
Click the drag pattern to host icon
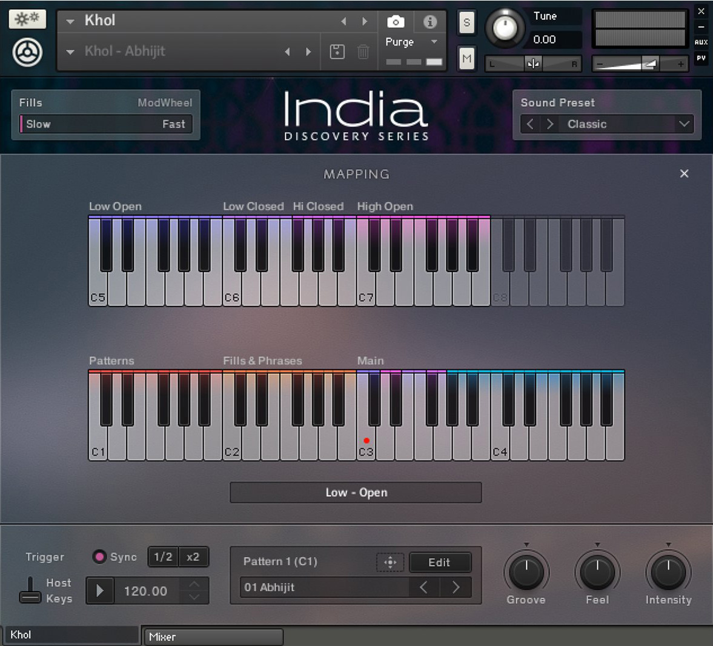(391, 562)
